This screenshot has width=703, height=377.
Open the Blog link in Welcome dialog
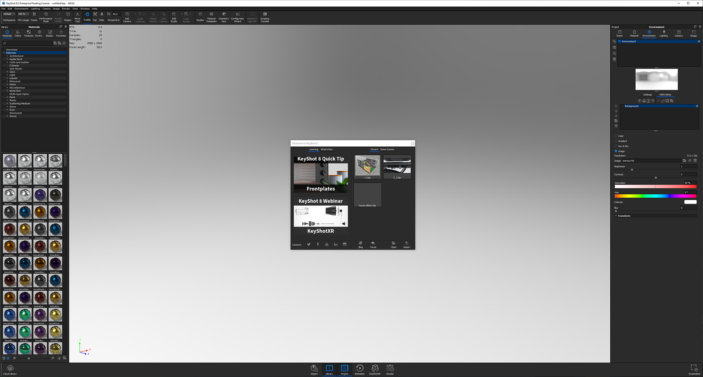click(361, 245)
